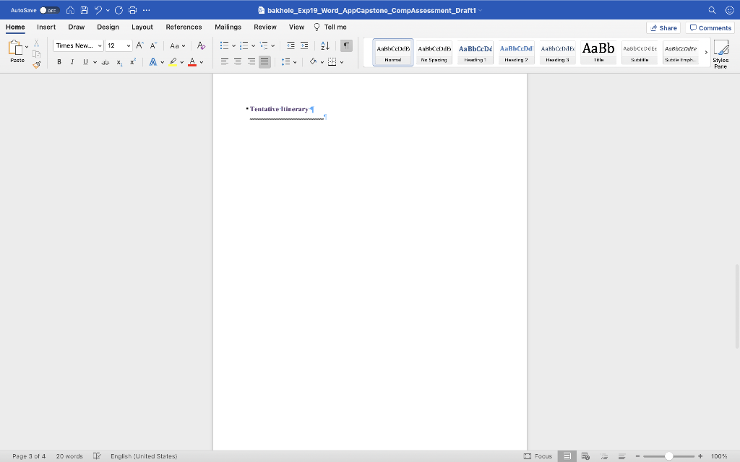Screen dimensions: 740x462
Task: Open the Comments button
Action: tap(710, 27)
